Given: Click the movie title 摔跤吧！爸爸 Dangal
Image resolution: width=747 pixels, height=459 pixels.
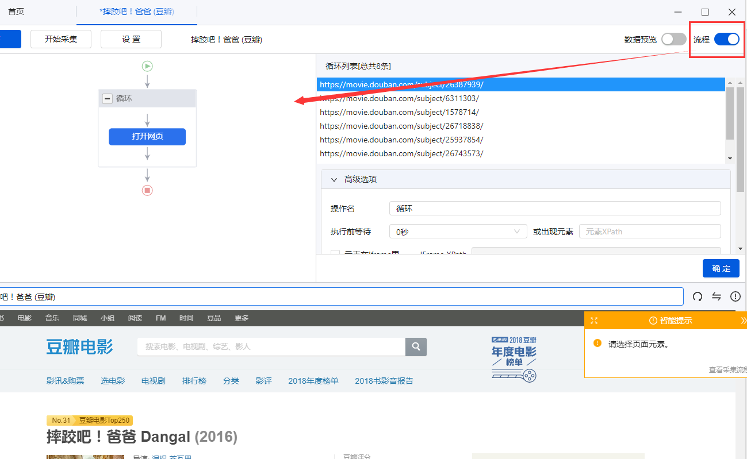Looking at the screenshot, I should (118, 437).
